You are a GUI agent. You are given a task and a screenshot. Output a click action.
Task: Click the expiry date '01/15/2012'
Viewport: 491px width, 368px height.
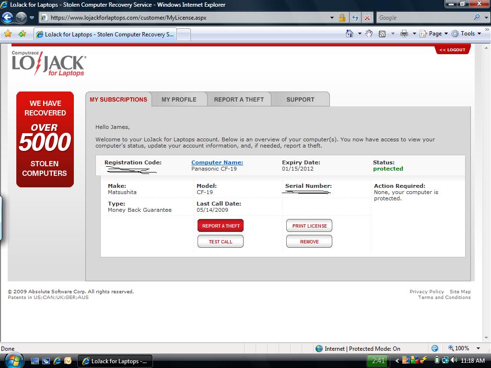(x=297, y=169)
